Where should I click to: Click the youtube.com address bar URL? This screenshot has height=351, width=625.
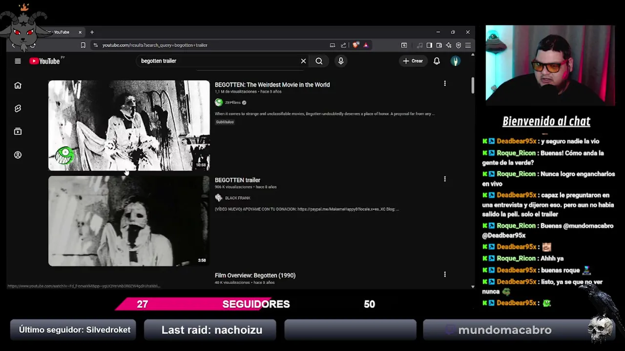(x=155, y=45)
